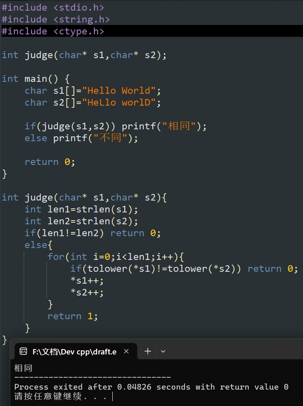Click the *s1++; statement
Image resolution: width=303 pixels, height=406 pixels.
(x=87, y=280)
